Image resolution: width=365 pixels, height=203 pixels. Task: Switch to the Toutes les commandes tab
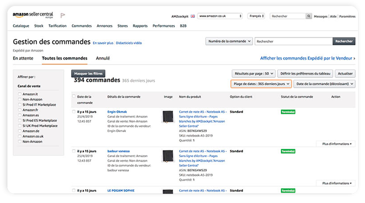[64, 58]
